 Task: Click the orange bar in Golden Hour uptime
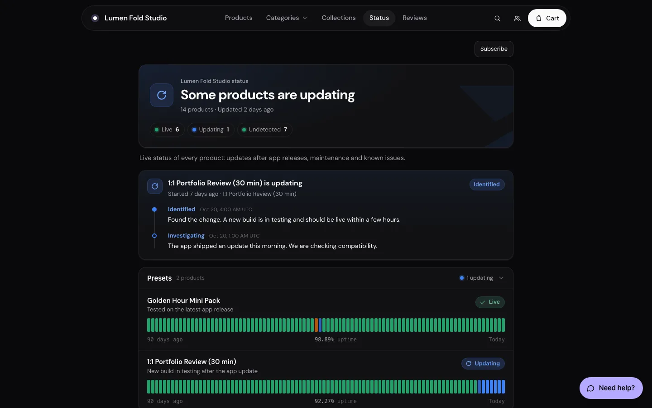(x=316, y=325)
